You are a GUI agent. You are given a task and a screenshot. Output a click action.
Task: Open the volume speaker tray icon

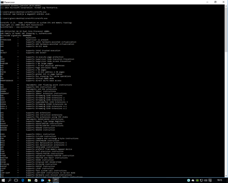[206, 180]
